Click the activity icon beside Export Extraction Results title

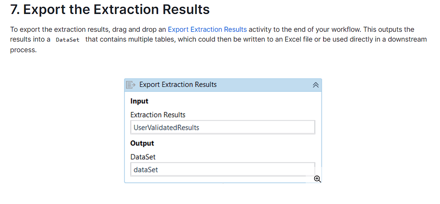[131, 84]
